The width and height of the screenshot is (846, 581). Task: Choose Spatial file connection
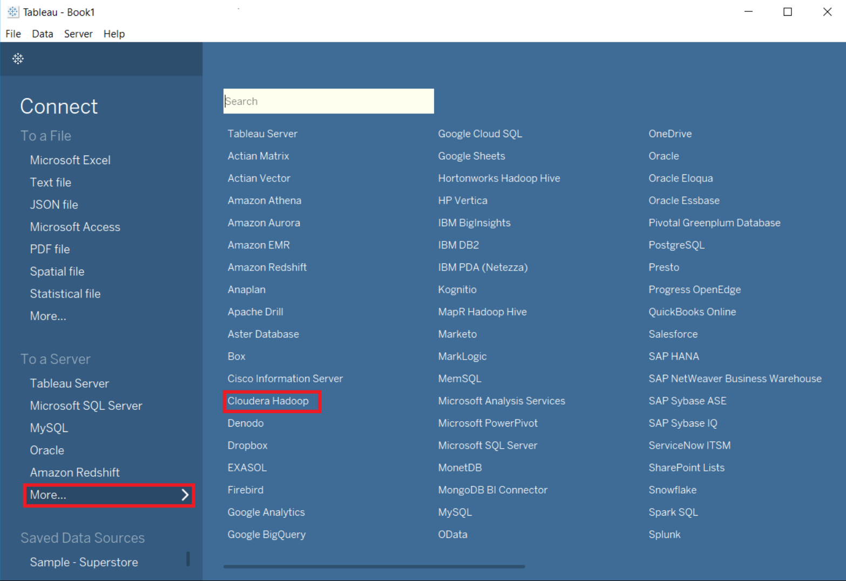point(57,272)
